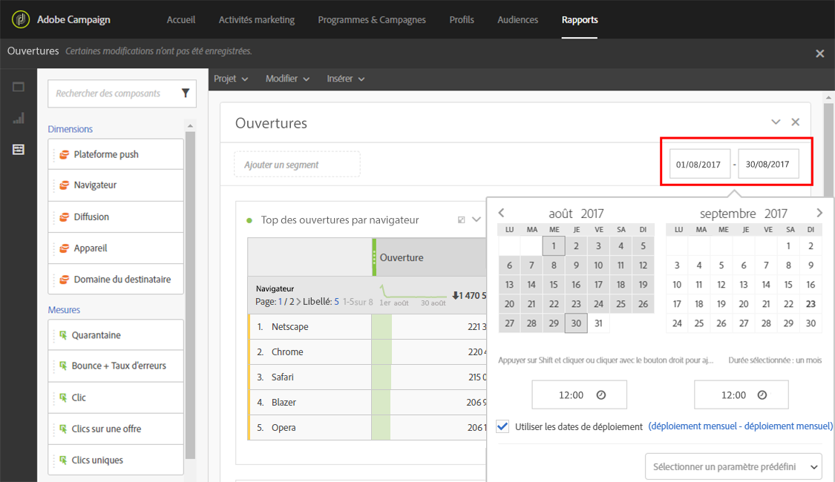Select the Safari row
The height and width of the screenshot is (482, 835).
pyautogui.click(x=367, y=377)
